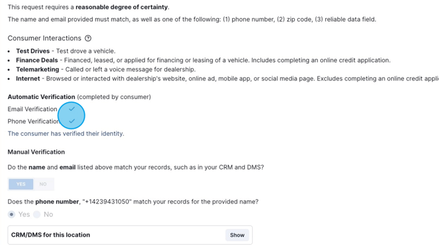Open the Consumer Interactions help icon
Viewport: 439px width, 245px height.
(88, 38)
